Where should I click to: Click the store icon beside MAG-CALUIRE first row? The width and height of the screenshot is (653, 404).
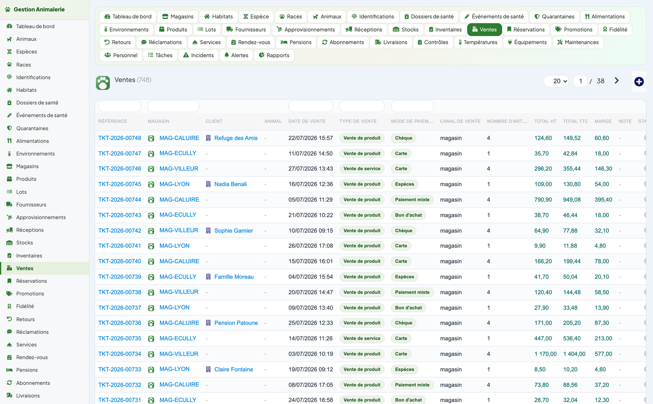[x=151, y=138]
